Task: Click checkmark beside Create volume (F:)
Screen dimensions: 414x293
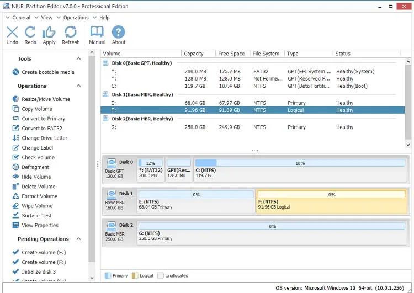Action: tap(15, 262)
